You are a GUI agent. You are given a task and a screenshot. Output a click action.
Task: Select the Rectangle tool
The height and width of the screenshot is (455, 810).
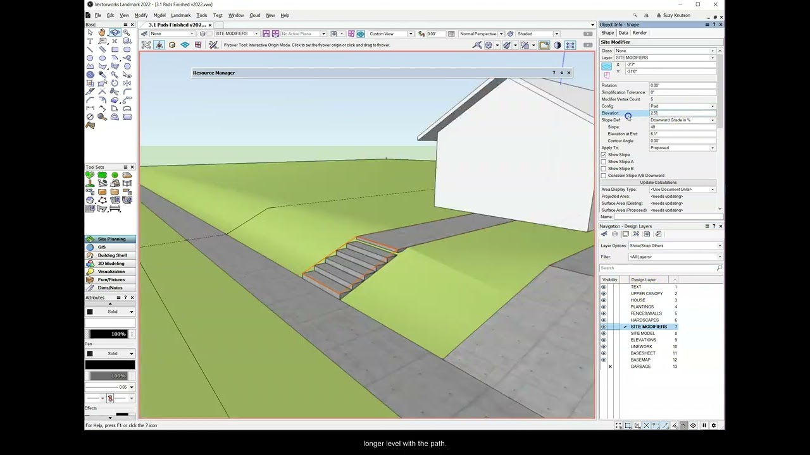[115, 49]
